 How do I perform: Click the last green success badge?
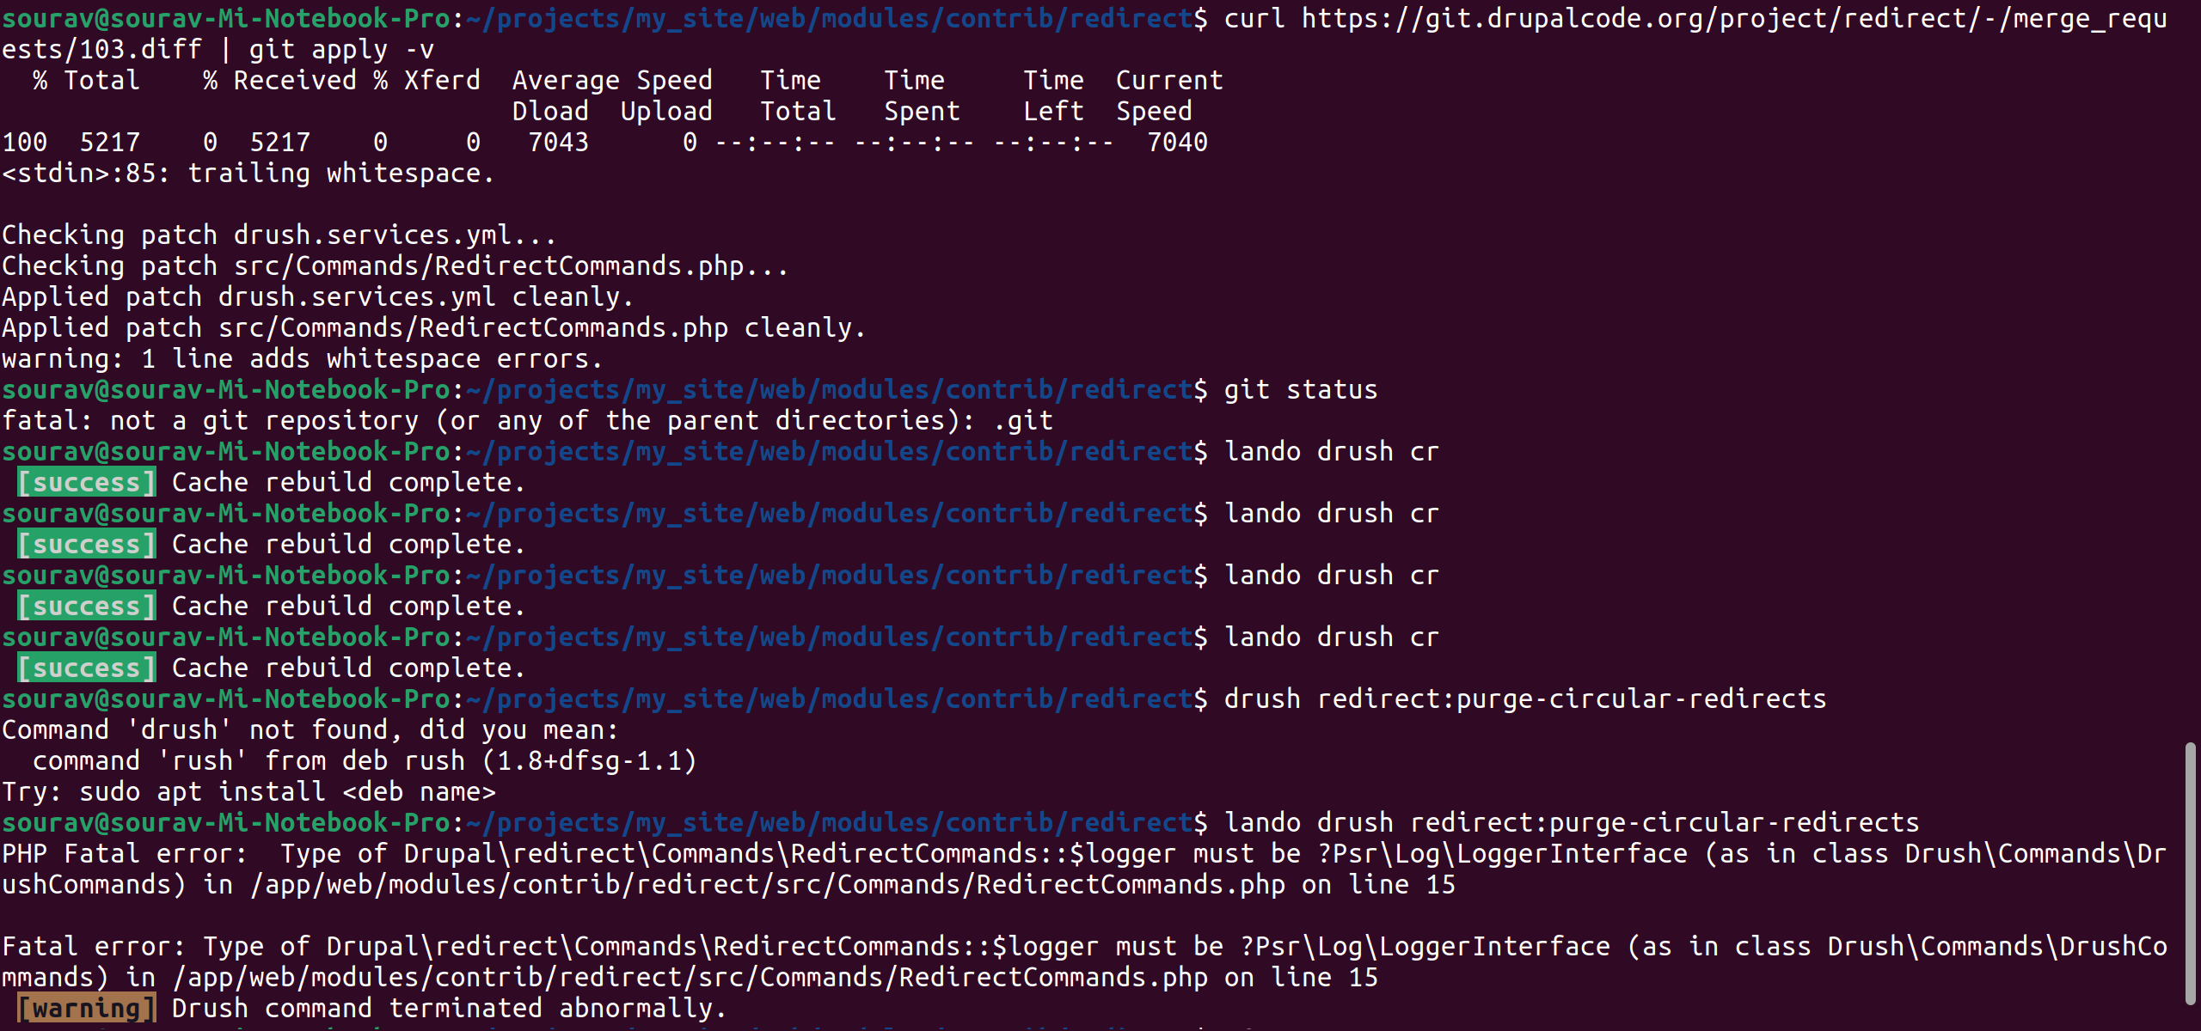87,668
